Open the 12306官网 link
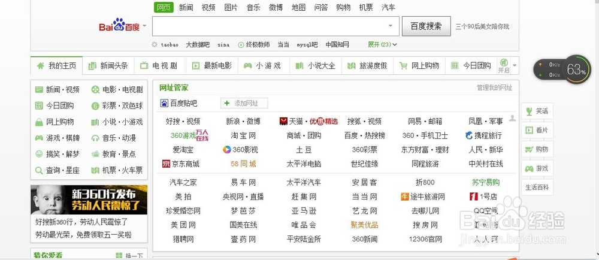The height and width of the screenshot is (260, 599). point(425,240)
